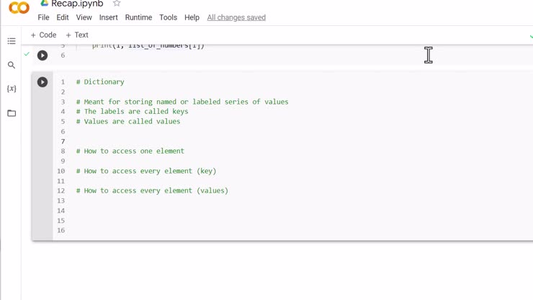Open the Google Drive icon beside Recap.ipynb
The height and width of the screenshot is (300, 533).
44,4
